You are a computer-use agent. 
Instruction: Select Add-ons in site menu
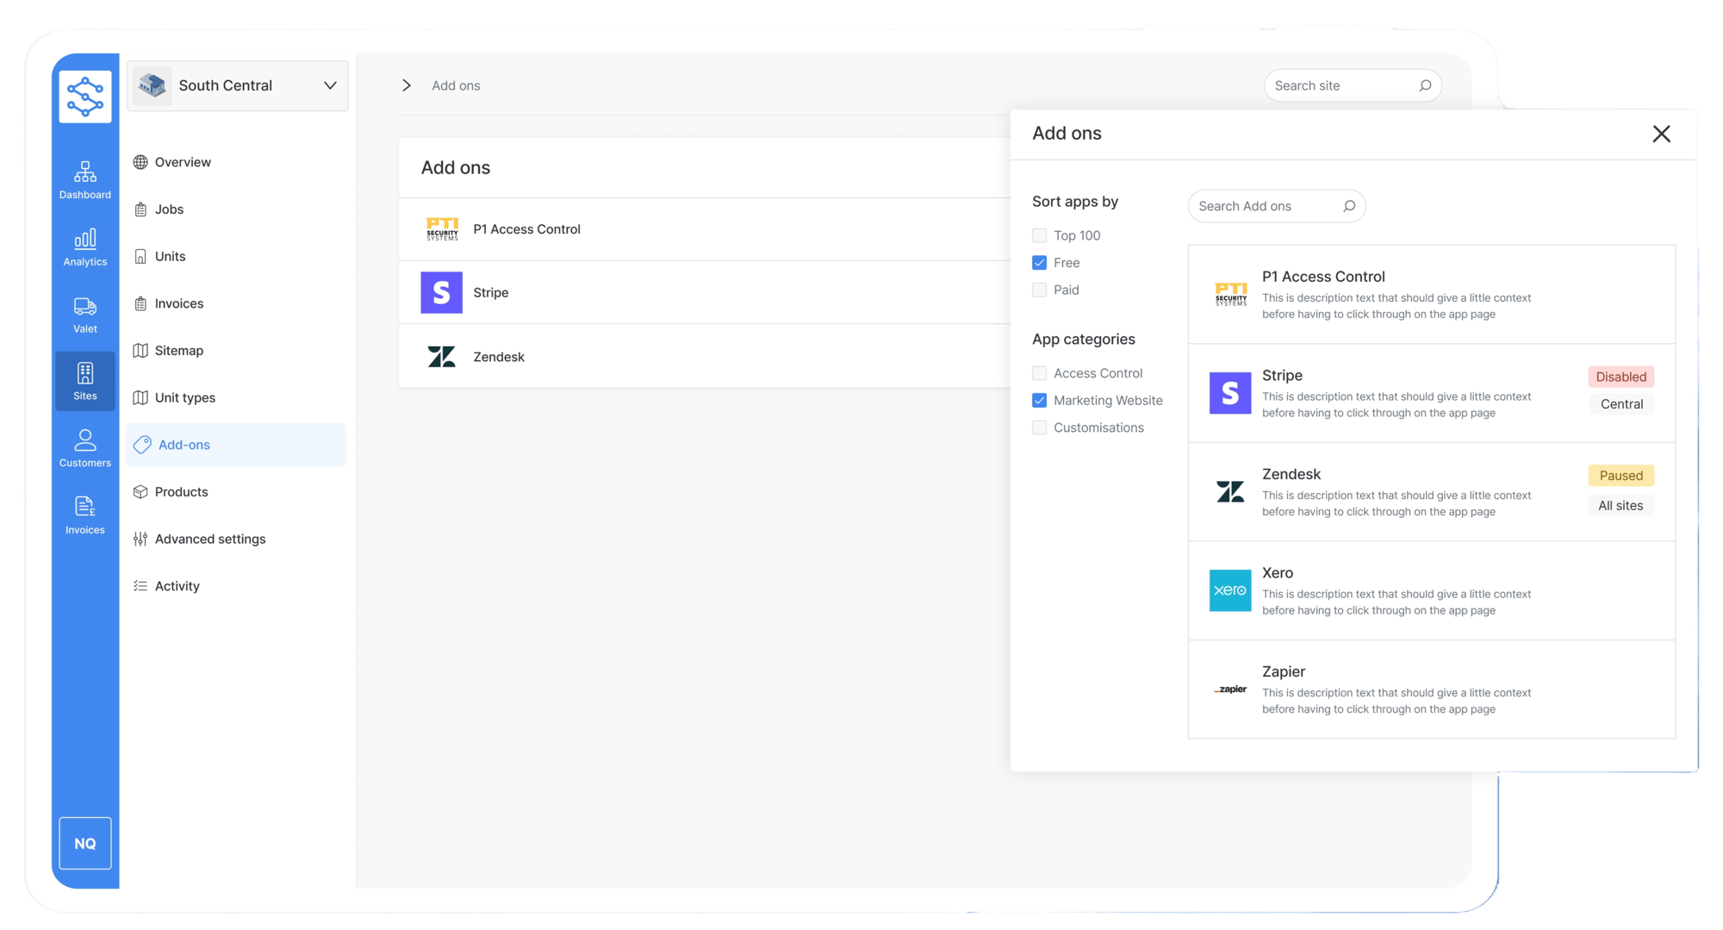coord(236,445)
